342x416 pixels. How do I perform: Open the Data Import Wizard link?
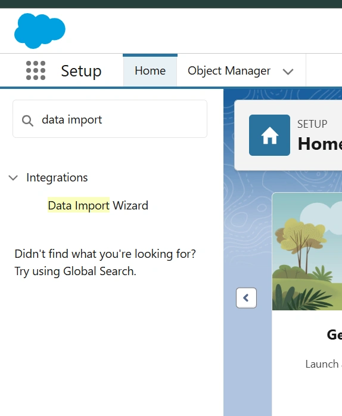point(98,205)
